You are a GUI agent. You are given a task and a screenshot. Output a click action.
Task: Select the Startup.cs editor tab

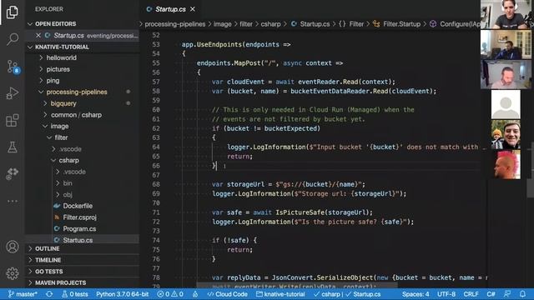[170, 9]
